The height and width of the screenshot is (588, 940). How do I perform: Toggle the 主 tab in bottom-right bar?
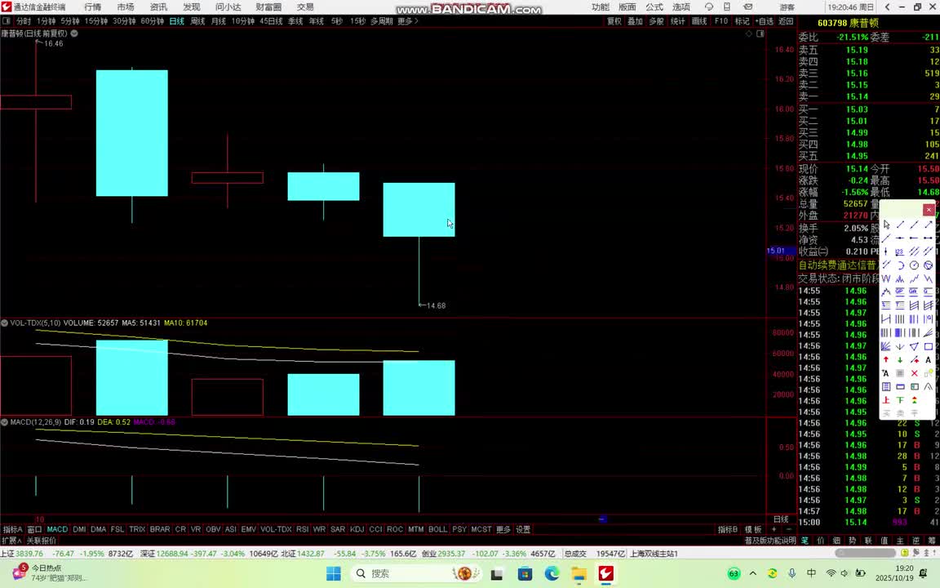tap(900, 541)
